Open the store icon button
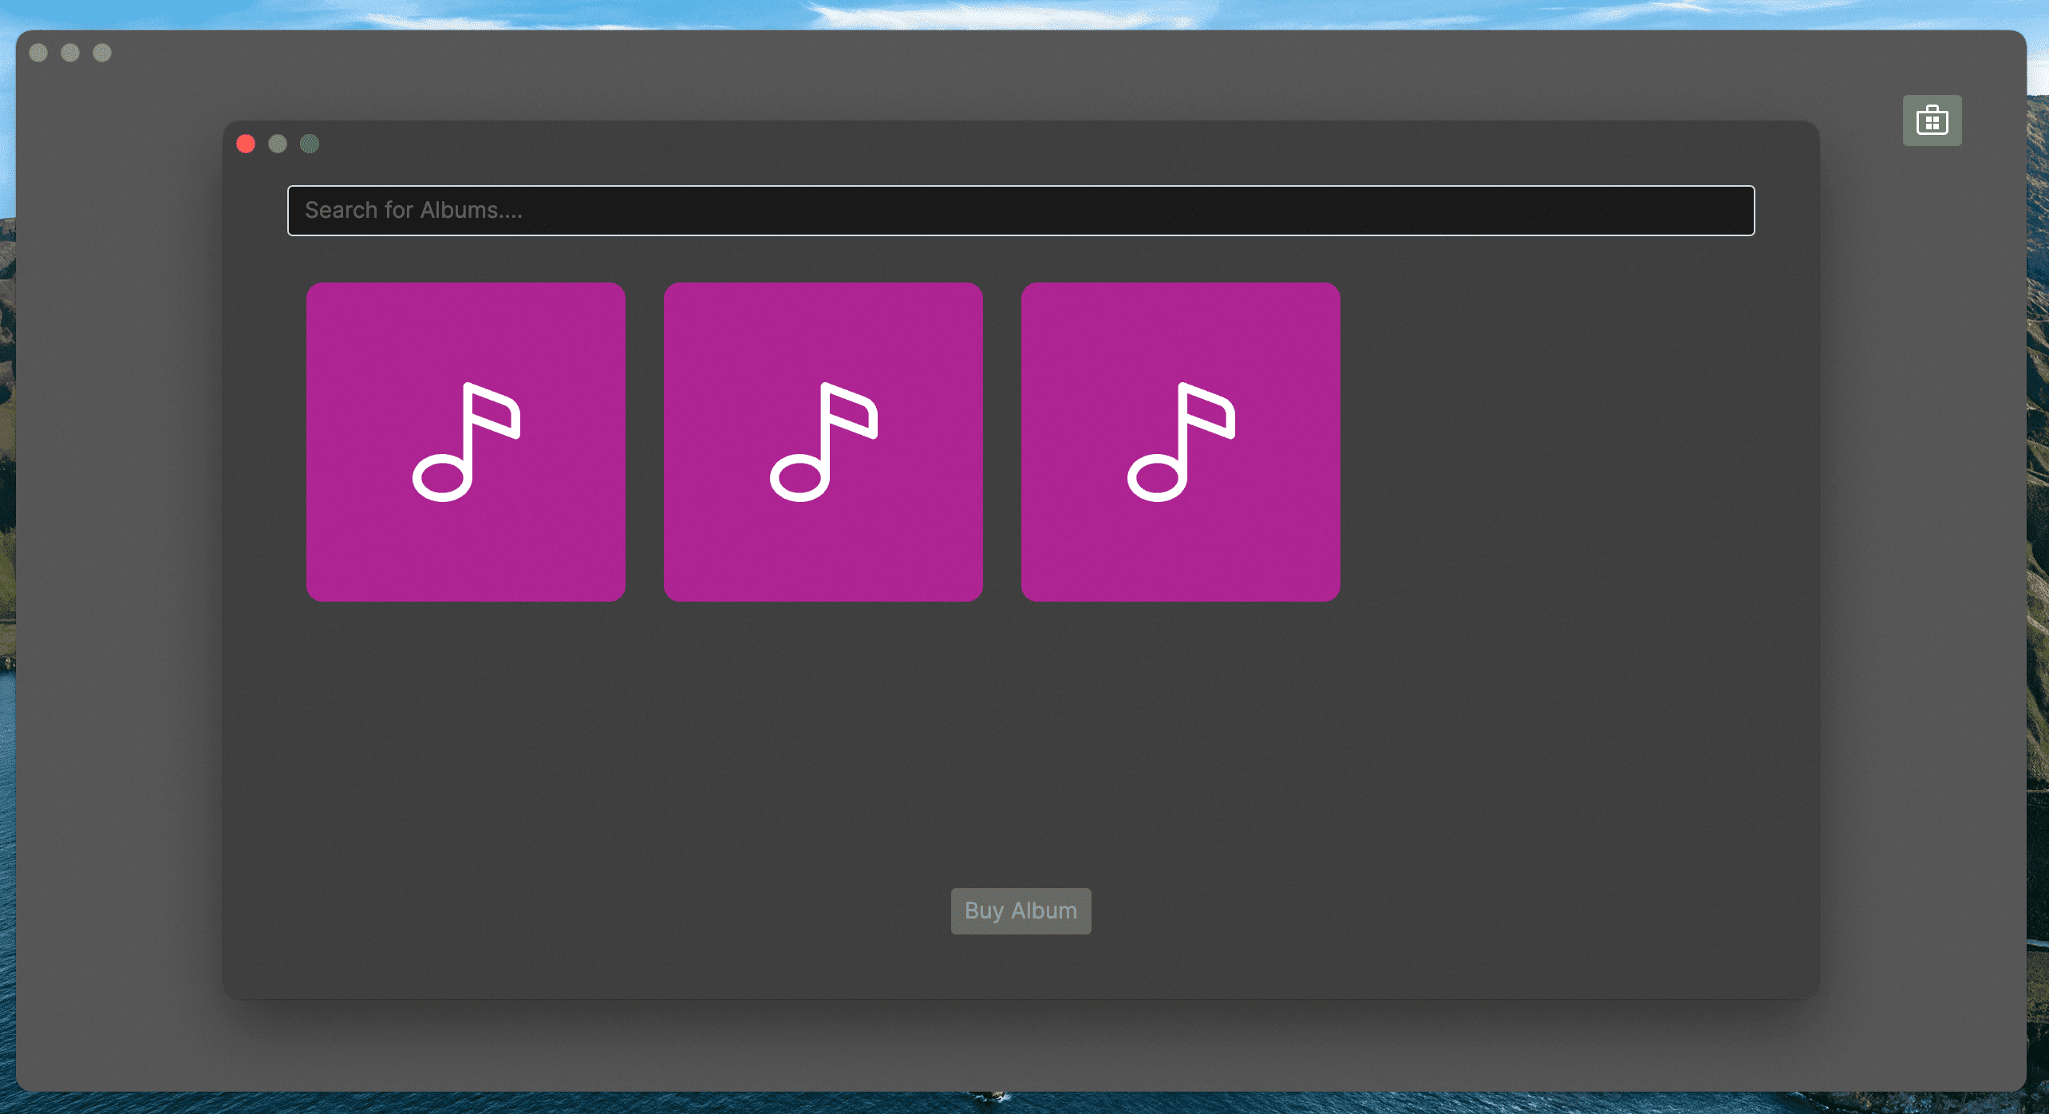This screenshot has width=2049, height=1114. (x=1932, y=120)
